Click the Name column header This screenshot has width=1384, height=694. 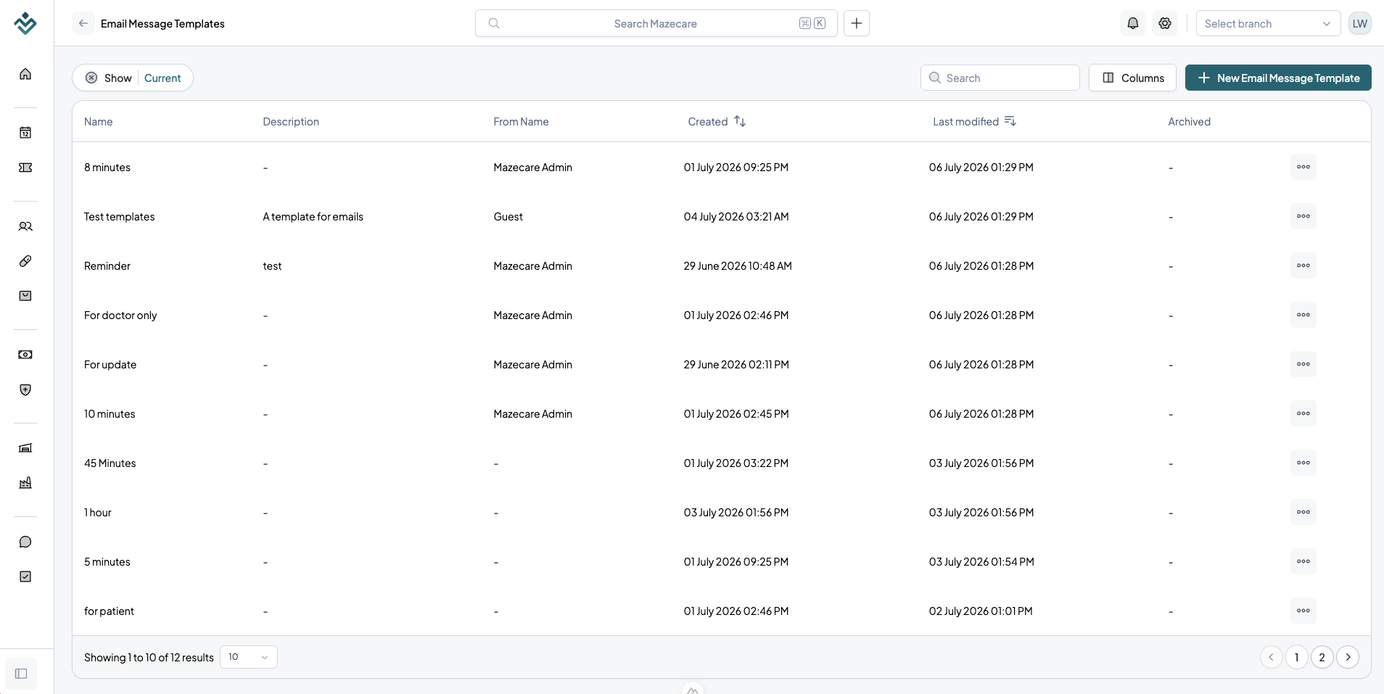(x=99, y=122)
